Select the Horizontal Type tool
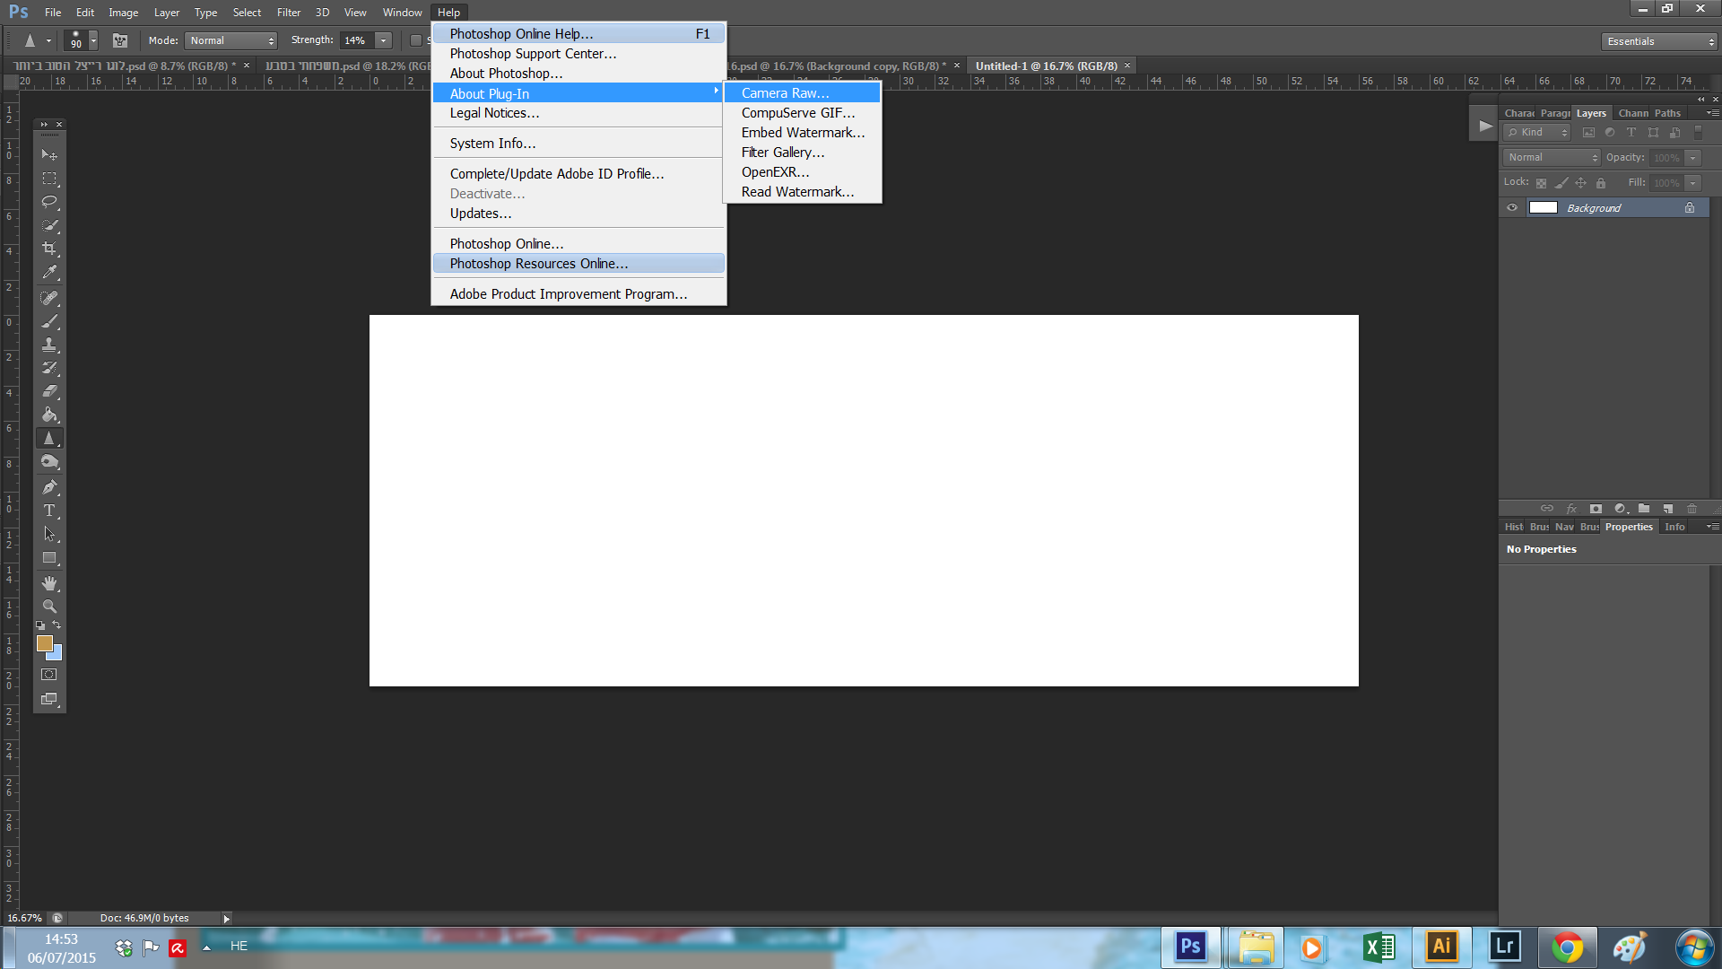This screenshot has height=969, width=1722. pyautogui.click(x=49, y=511)
